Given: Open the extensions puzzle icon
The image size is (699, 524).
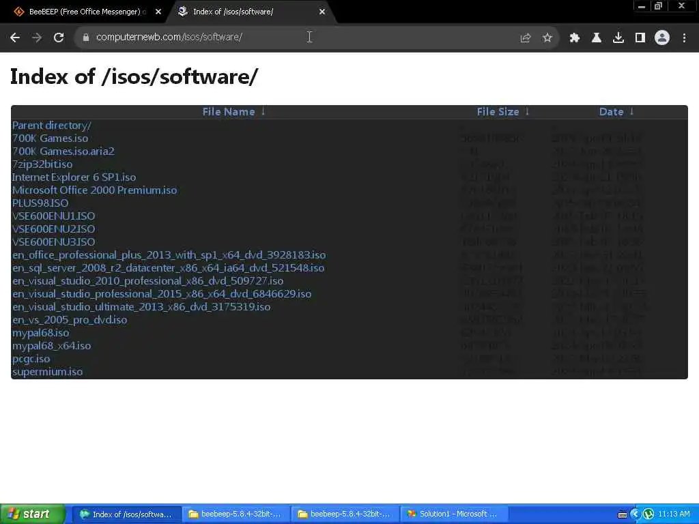Looking at the screenshot, I should (x=574, y=38).
